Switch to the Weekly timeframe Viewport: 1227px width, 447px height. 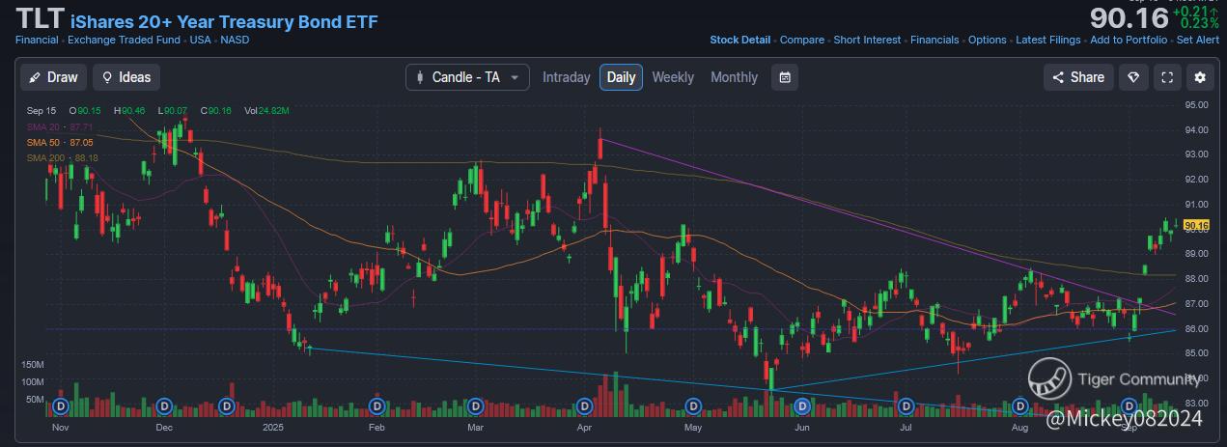(x=673, y=77)
